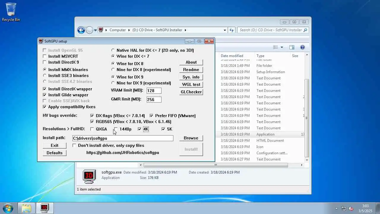The height and width of the screenshot is (214, 380).
Task: Enable 1440p resolution checkbox
Action: coord(116,129)
